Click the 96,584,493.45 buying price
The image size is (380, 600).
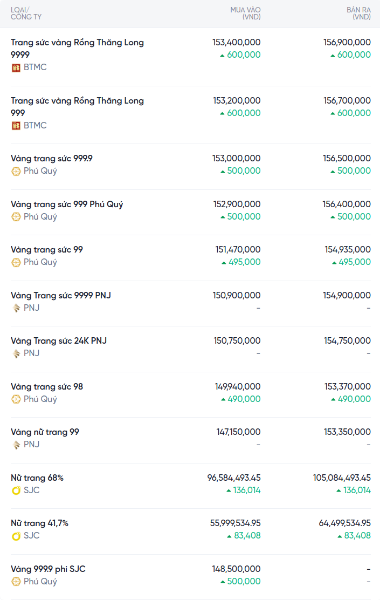tap(234, 478)
